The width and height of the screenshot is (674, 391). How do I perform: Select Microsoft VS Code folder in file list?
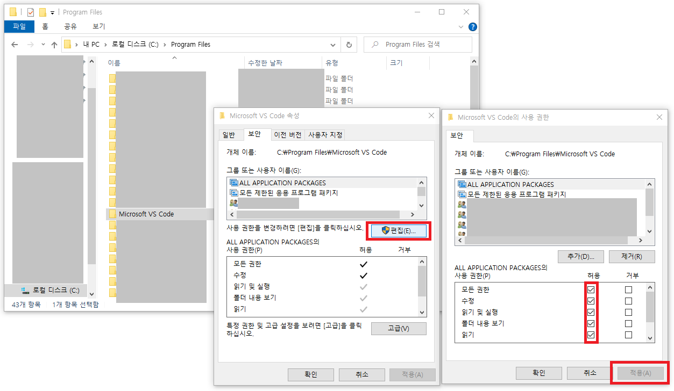(146, 214)
